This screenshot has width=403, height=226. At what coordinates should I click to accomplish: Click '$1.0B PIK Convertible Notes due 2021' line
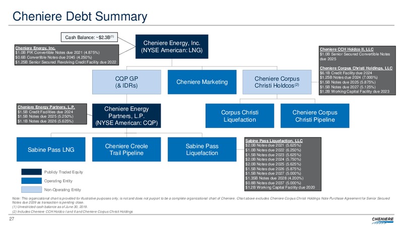[x=57, y=53]
